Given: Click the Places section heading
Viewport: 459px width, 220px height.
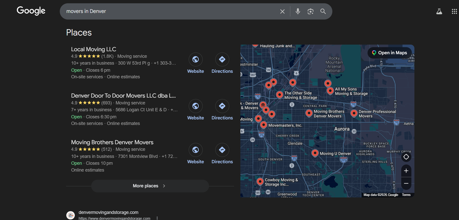Looking at the screenshot, I should pyautogui.click(x=79, y=33).
